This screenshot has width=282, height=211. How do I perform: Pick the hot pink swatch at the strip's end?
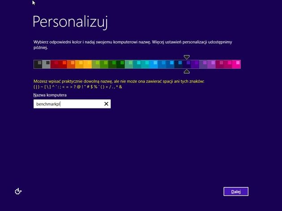[x=236, y=64]
